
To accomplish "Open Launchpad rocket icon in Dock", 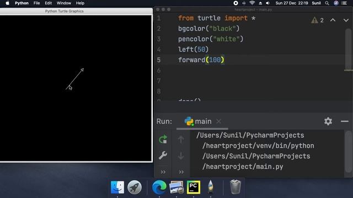I will click(x=135, y=187).
